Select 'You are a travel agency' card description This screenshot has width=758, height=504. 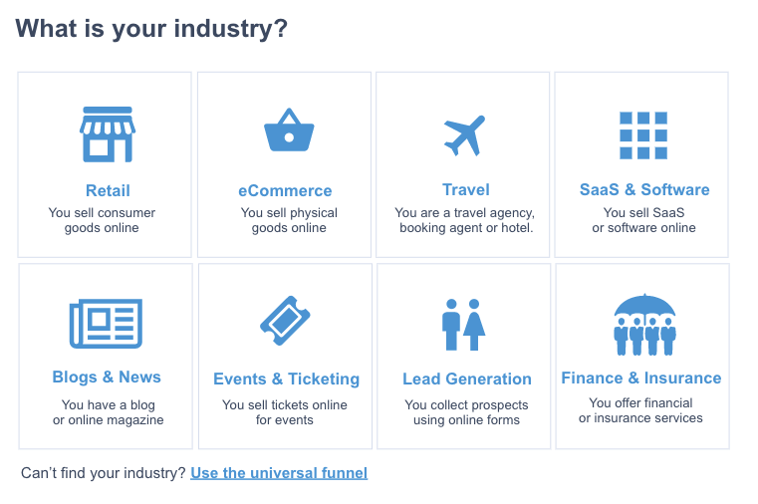click(x=465, y=220)
